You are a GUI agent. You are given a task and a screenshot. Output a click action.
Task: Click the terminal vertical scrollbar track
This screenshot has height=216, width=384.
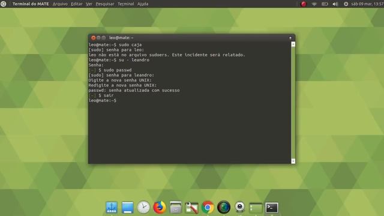293,103
